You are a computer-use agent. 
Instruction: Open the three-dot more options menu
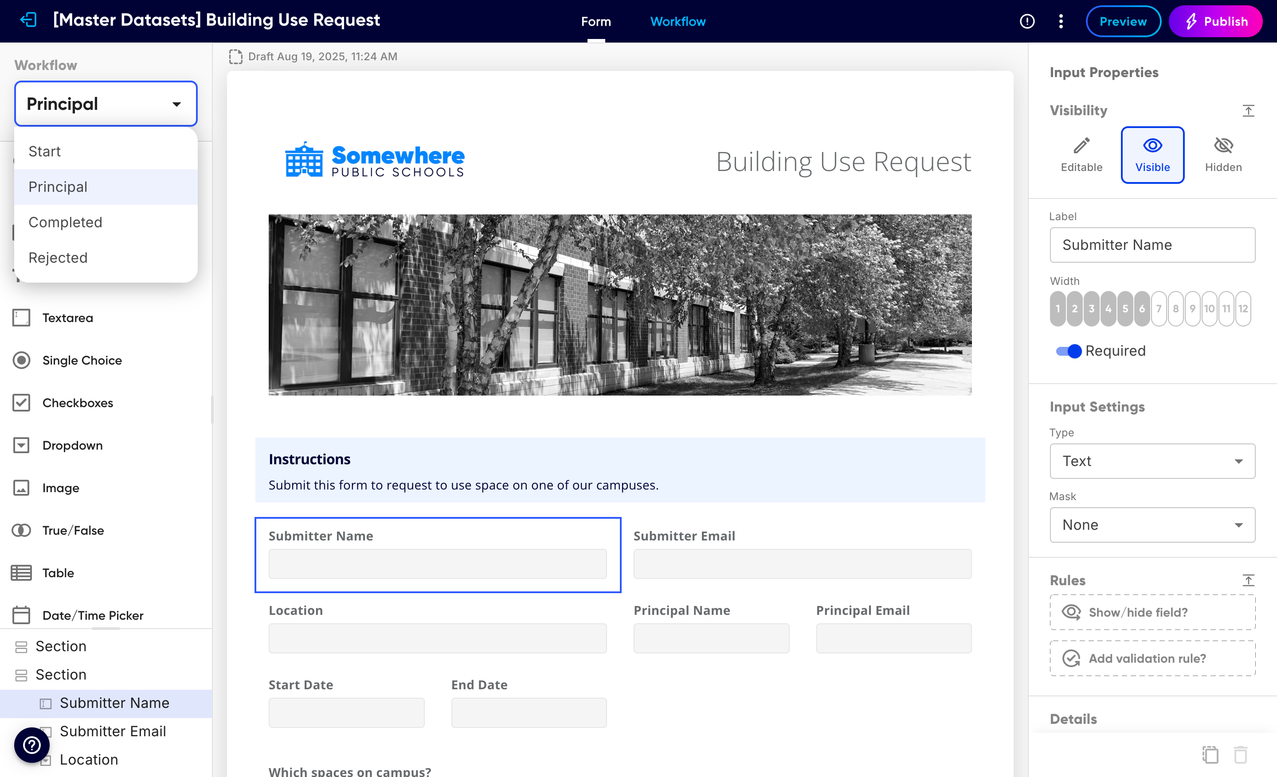pos(1061,21)
